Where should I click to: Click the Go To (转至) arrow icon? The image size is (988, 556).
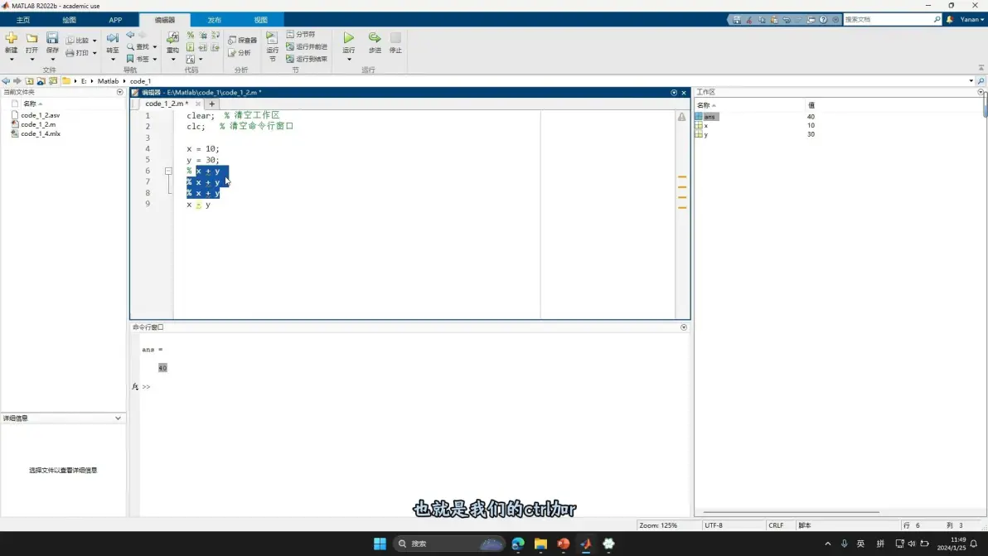tap(113, 38)
